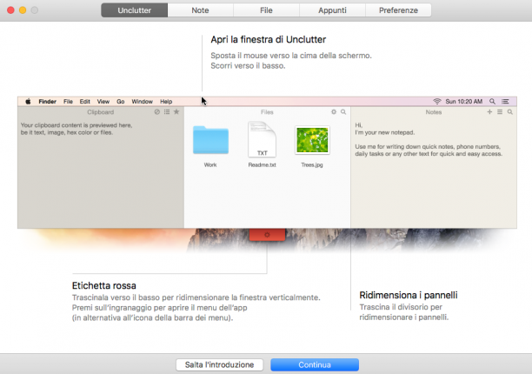Screen dimensions: 532x374
Task: Switch to the Unclutter tab
Action: point(135,10)
